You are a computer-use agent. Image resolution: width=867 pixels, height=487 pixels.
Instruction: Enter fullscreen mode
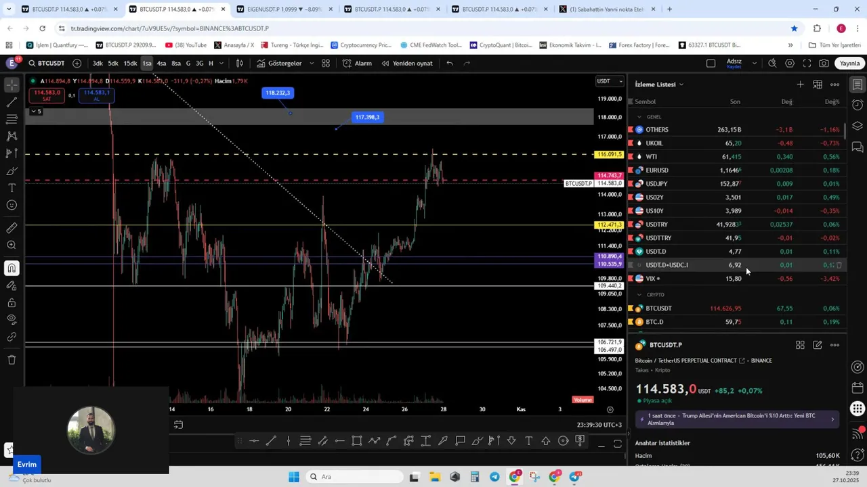(x=807, y=63)
